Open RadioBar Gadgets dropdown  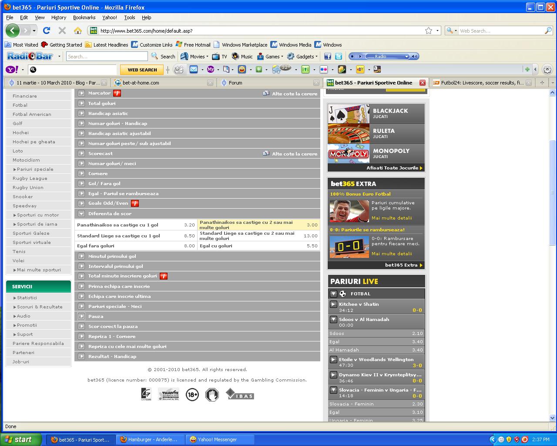302,56
